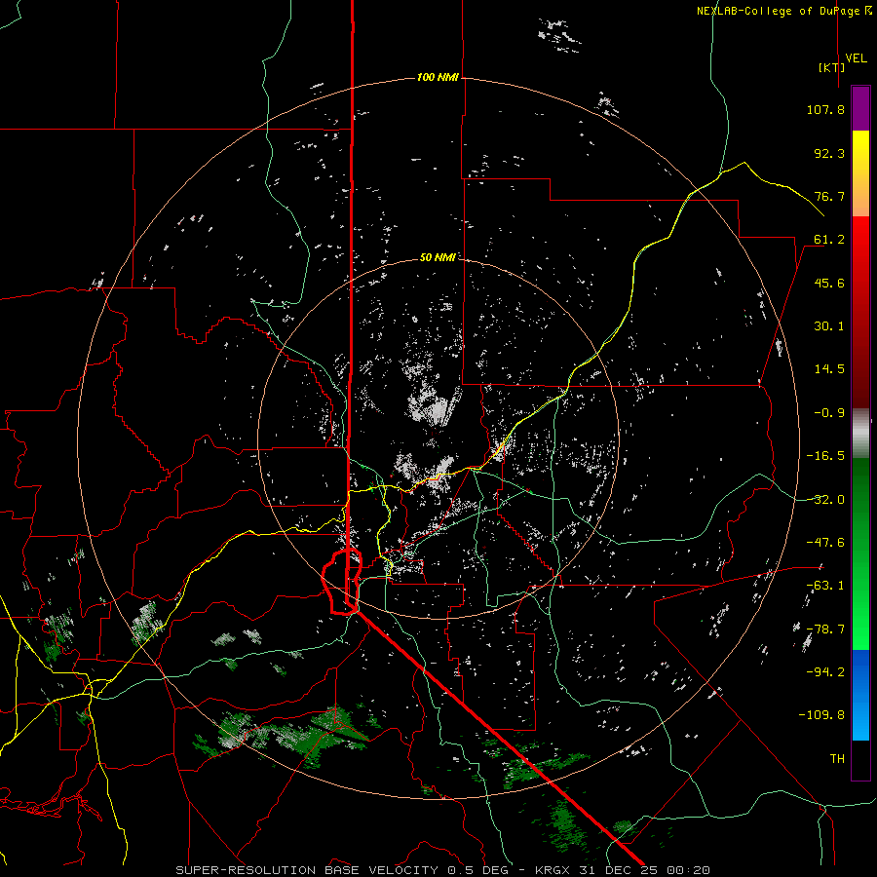This screenshot has height=877, width=877.
Task: Click the -78.7 legend value
Action: tap(825, 629)
